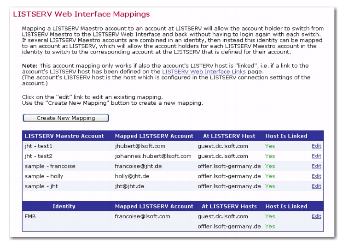343x245 pixels.
Task: Click the francoise@jht.de mapped account
Action: click(x=138, y=166)
